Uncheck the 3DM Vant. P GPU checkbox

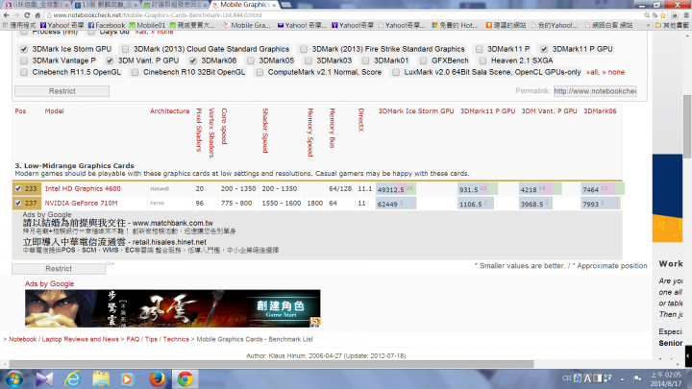(110, 61)
